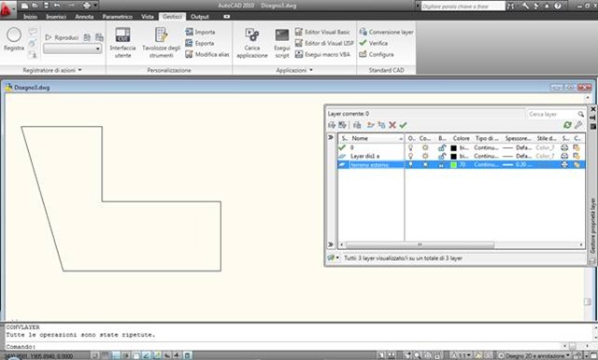This screenshot has height=360, width=598.
Task: Open Tavolozze degli strumenti customization
Action: pyautogui.click(x=161, y=43)
